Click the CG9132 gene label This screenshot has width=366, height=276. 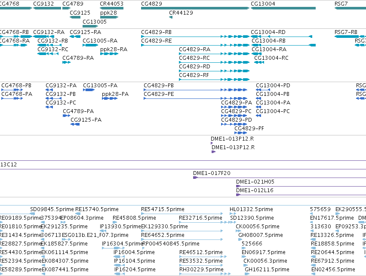coord(43,4)
